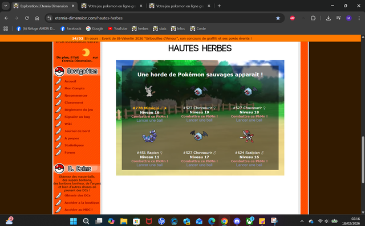Open Journal de bord link
The image size is (365, 226).
[77, 131]
